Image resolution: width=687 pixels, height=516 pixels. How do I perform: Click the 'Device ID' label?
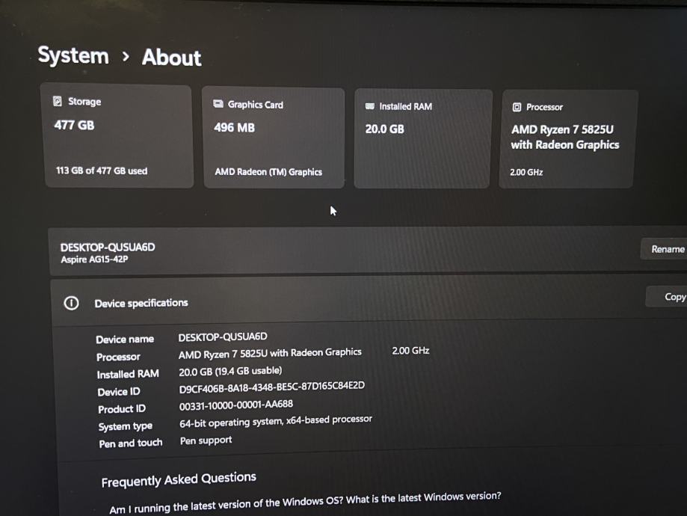tap(119, 392)
